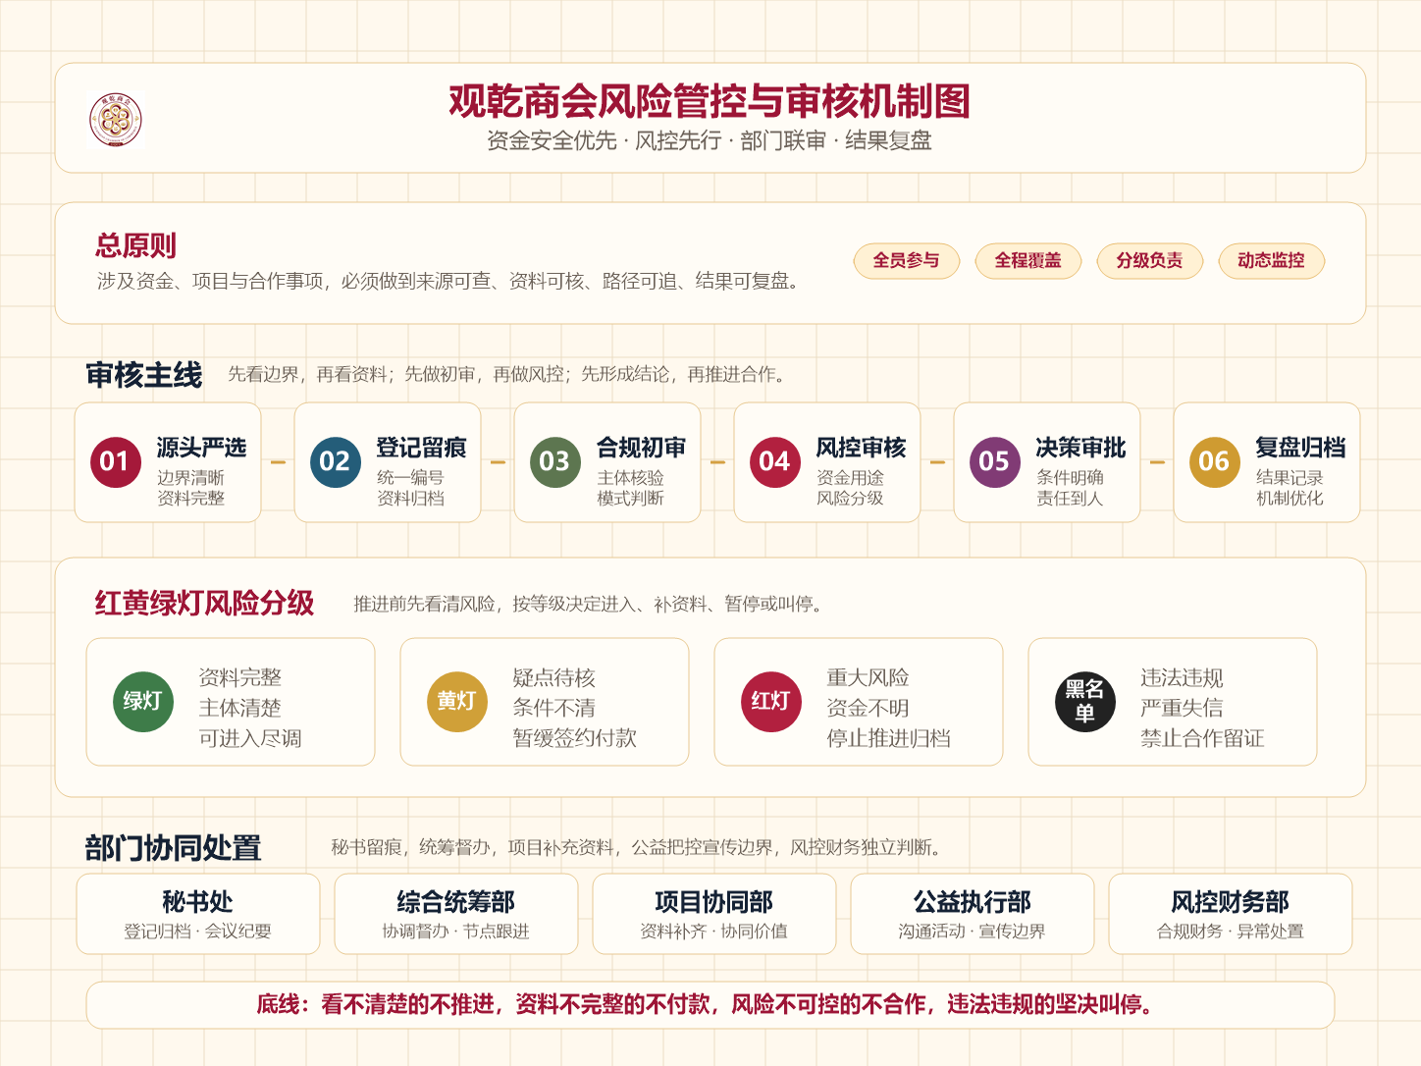
Task: Click the 暂缓签约付款 text line
Action: pyautogui.click(x=574, y=738)
